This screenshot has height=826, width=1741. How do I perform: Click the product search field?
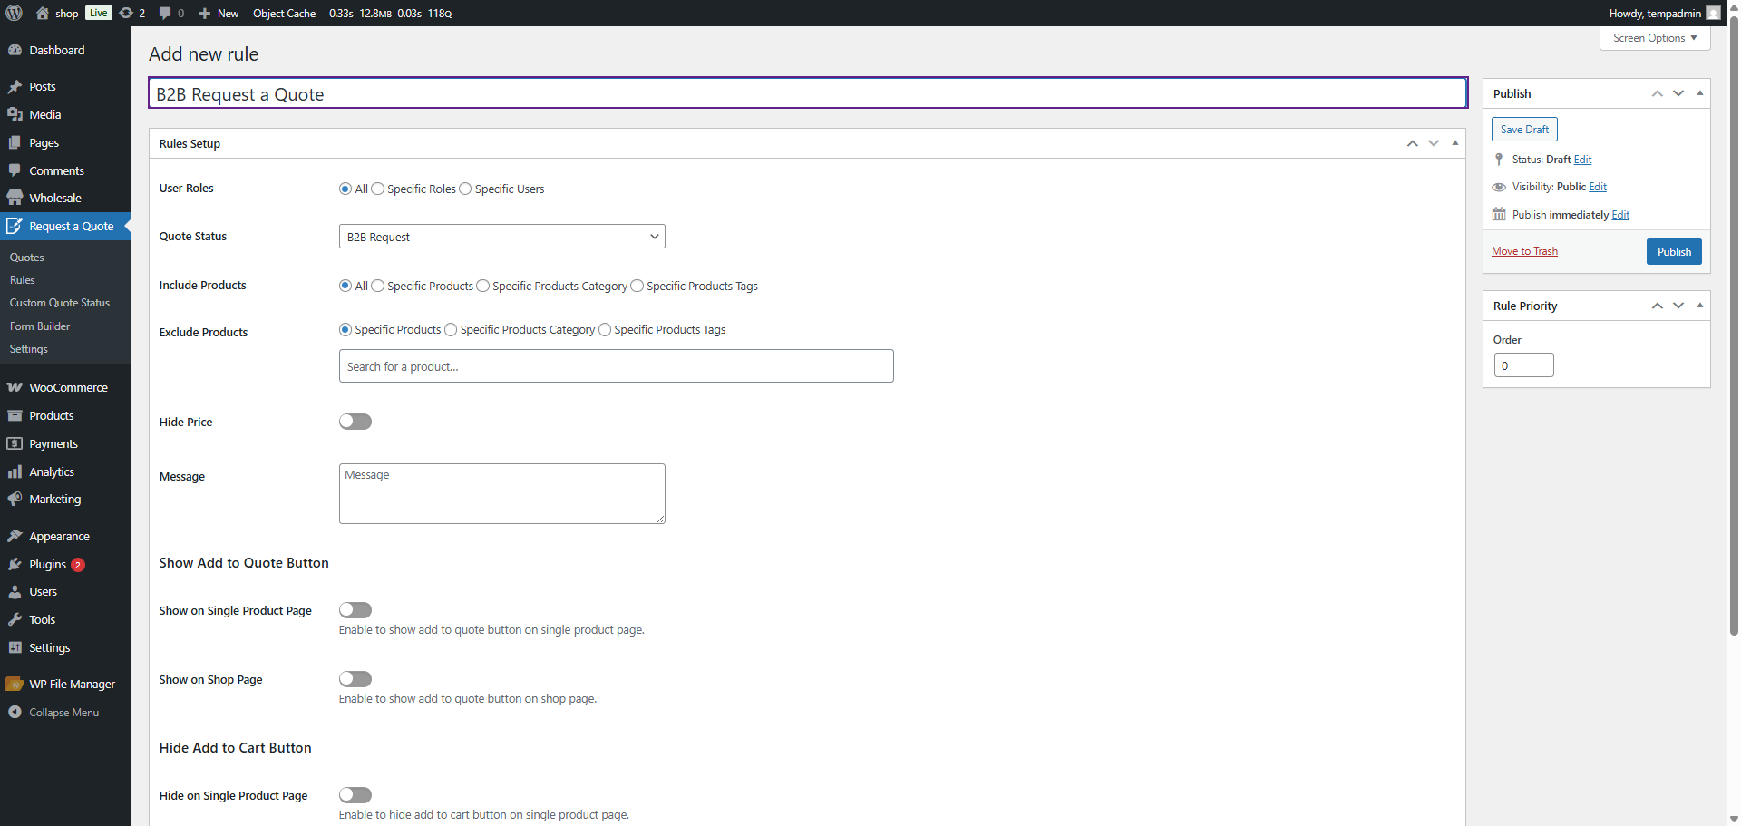616,365
